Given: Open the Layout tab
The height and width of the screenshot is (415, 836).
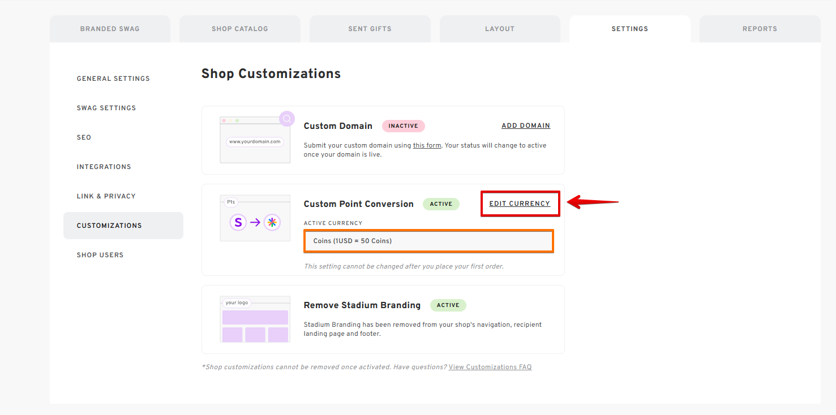Looking at the screenshot, I should coord(500,29).
